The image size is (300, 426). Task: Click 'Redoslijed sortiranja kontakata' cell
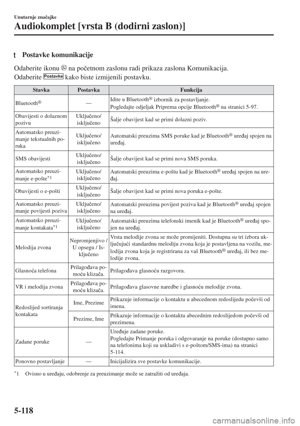41,311
